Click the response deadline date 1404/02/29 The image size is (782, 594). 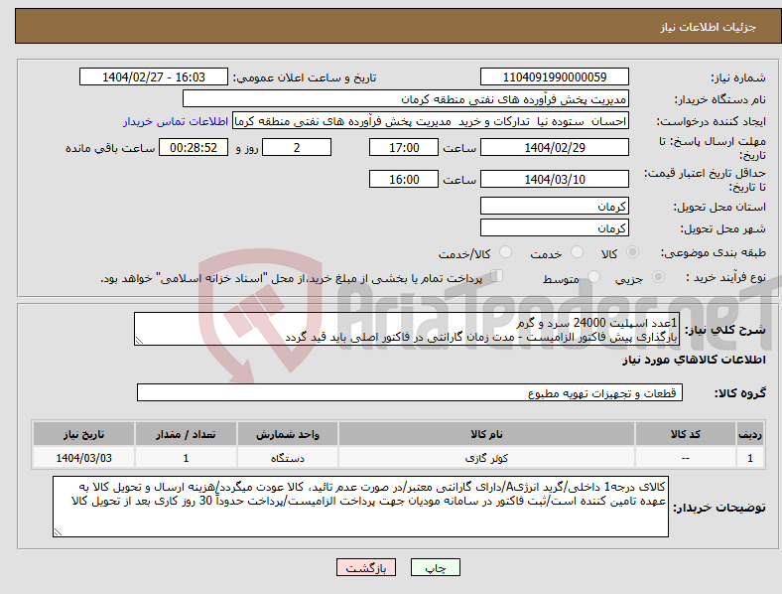554,147
